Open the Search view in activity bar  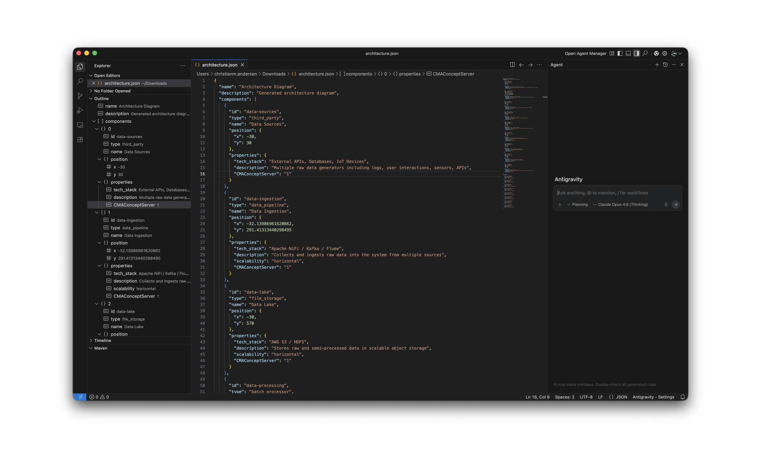[x=80, y=81]
